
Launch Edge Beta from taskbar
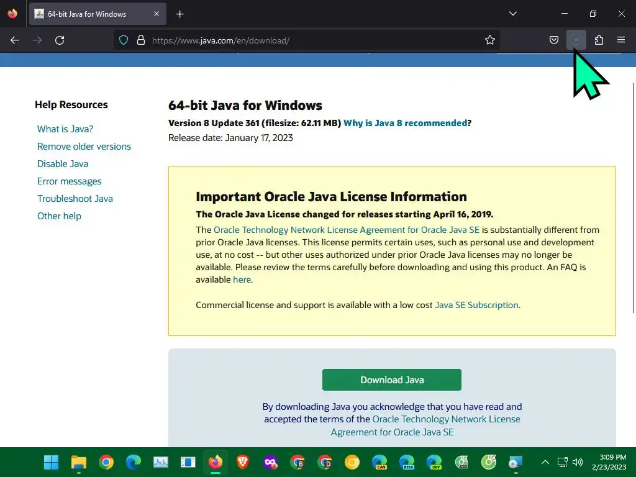[407, 462]
